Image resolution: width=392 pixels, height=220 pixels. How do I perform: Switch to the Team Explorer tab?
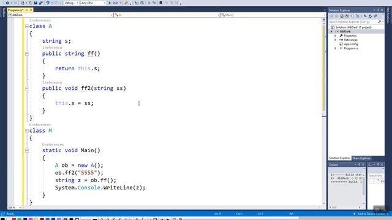pyautogui.click(x=361, y=158)
